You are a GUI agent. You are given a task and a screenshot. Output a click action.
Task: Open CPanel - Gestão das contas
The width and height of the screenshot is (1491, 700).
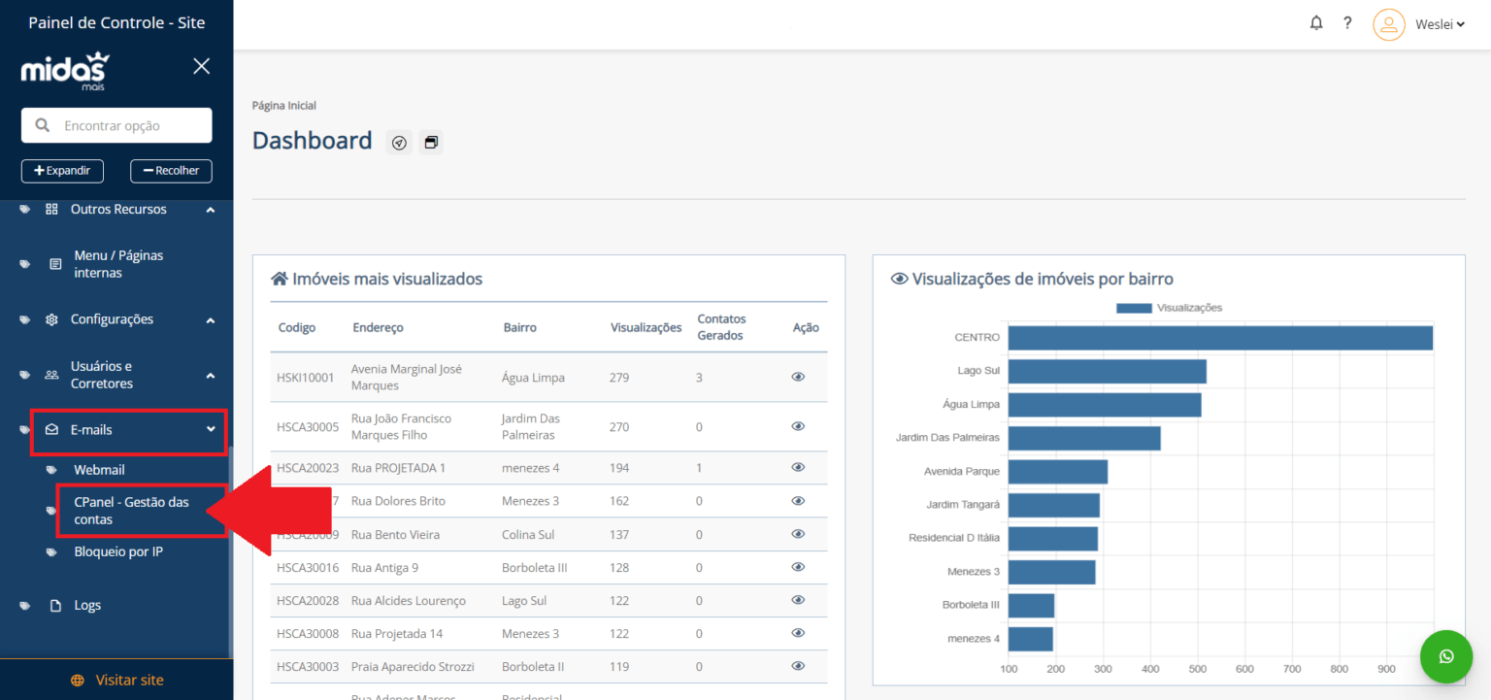pos(131,511)
